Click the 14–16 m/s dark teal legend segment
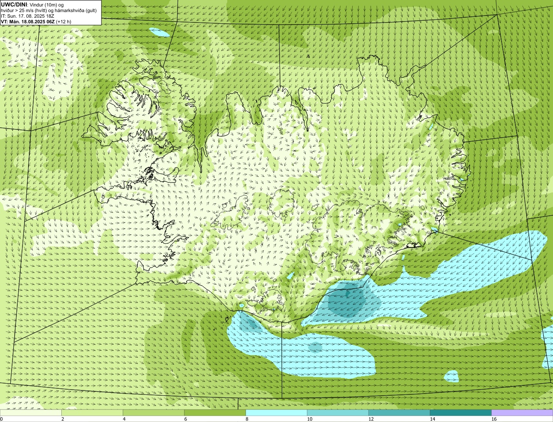 [461, 413]
